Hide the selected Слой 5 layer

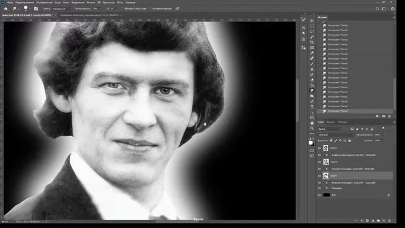point(320,176)
